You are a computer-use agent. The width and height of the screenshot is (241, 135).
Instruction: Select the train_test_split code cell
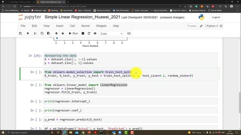coord(131,74)
